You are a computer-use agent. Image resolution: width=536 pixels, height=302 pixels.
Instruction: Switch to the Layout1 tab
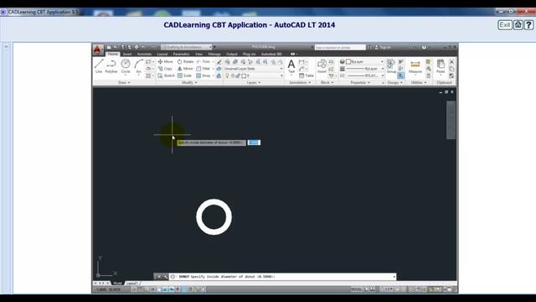click(132, 284)
